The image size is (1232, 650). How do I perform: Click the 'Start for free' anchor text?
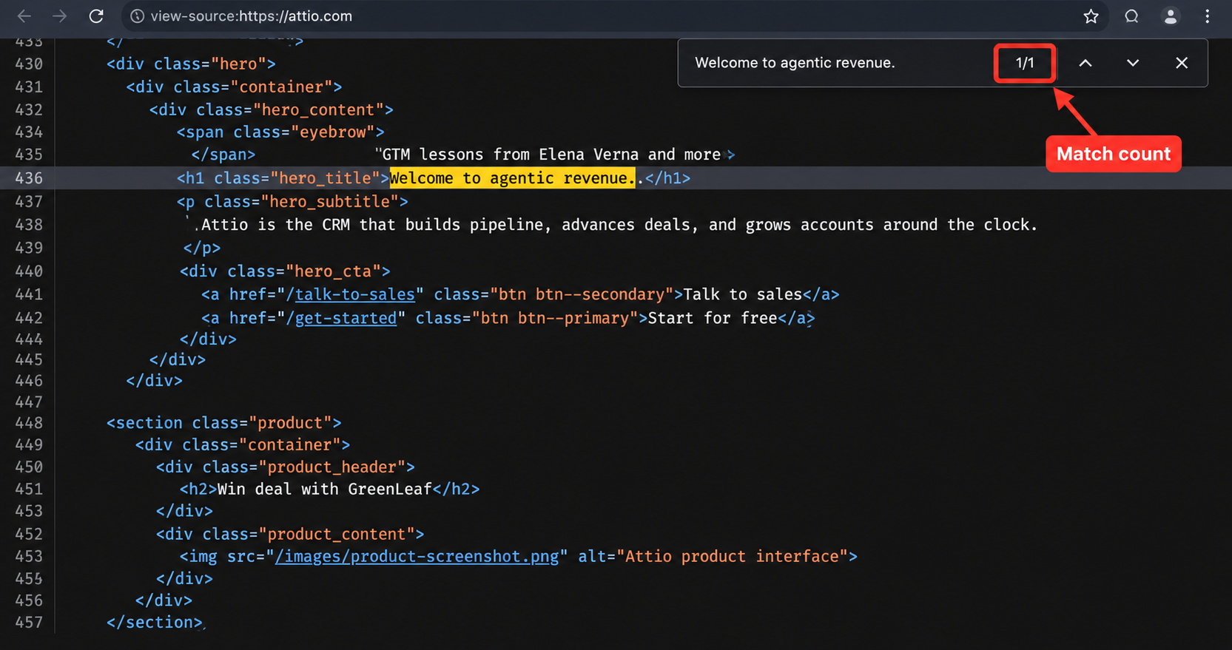click(x=713, y=318)
